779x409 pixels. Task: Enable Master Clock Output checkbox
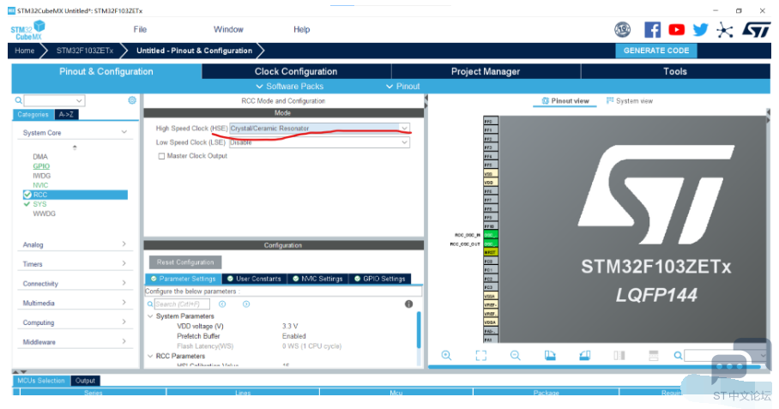[161, 156]
